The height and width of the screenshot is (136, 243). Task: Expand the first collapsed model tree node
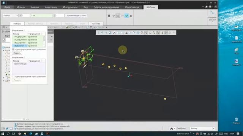pyautogui.click(x=4, y=51)
